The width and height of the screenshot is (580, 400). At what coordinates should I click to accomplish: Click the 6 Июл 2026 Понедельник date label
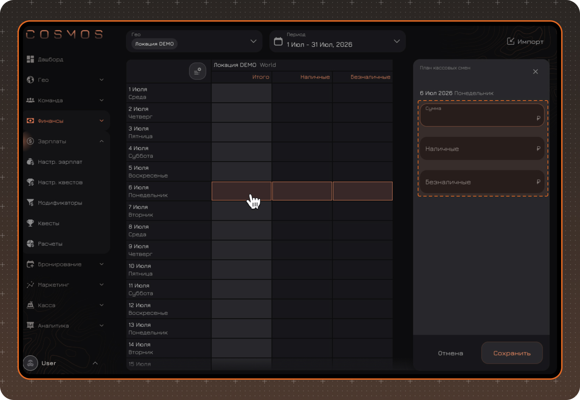(457, 93)
